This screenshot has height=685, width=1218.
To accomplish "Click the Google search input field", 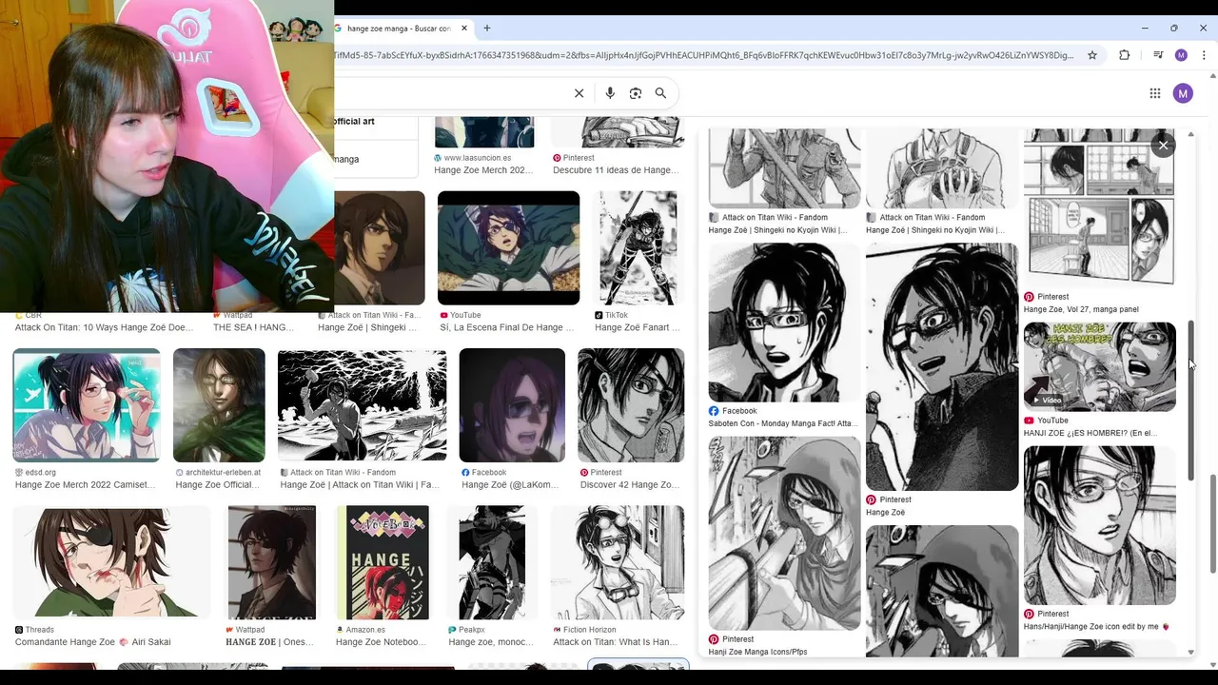I will pos(452,93).
